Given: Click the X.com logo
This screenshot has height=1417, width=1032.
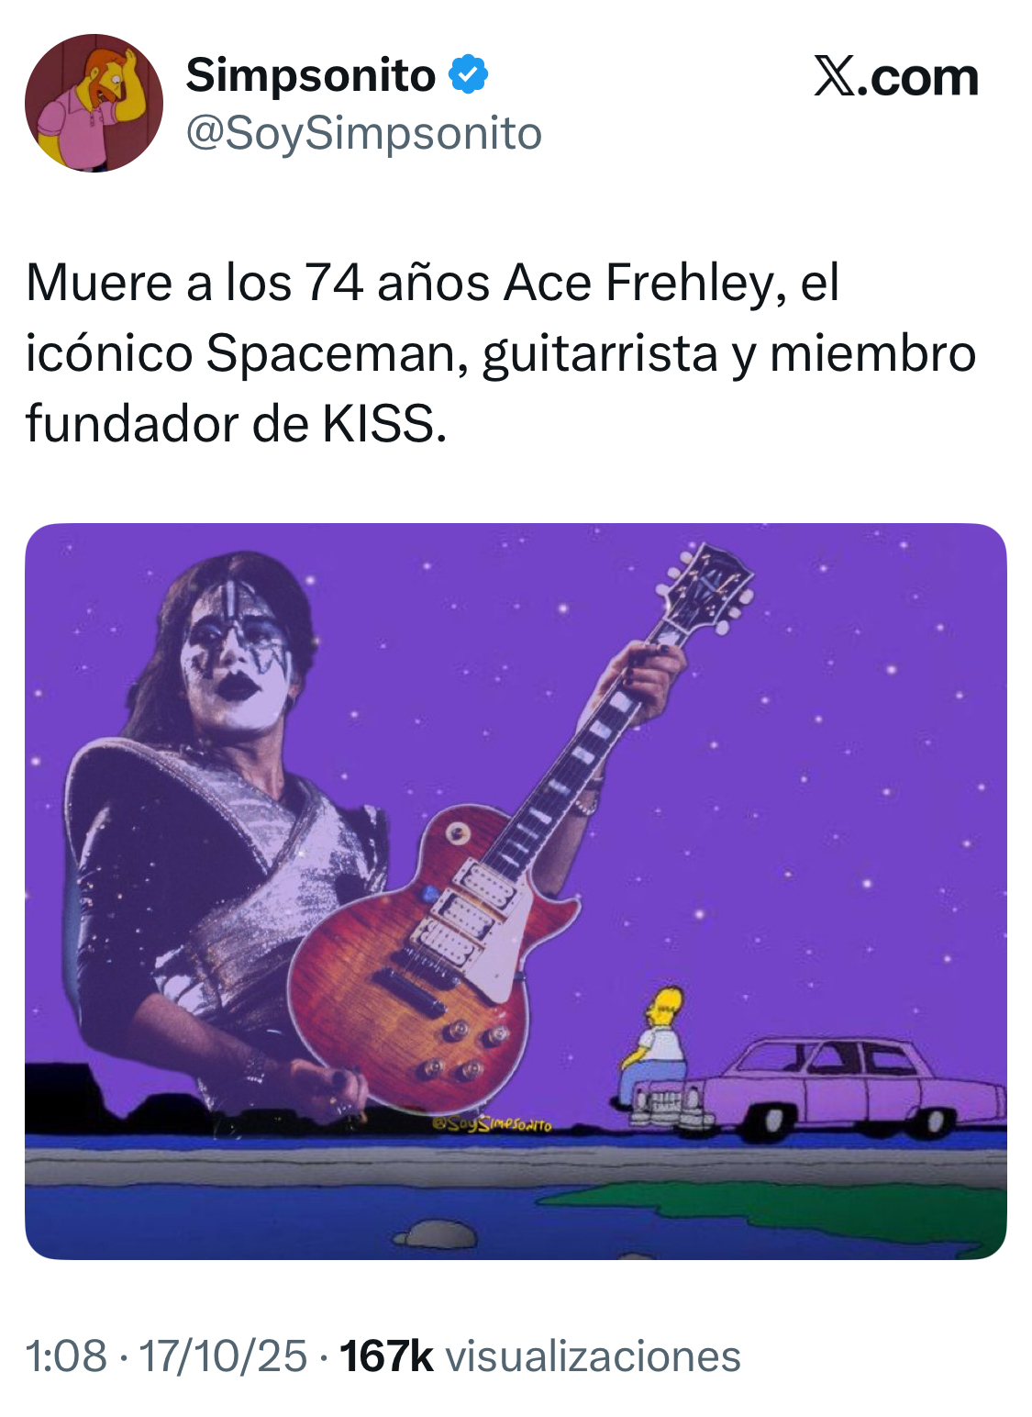Looking at the screenshot, I should click(896, 77).
